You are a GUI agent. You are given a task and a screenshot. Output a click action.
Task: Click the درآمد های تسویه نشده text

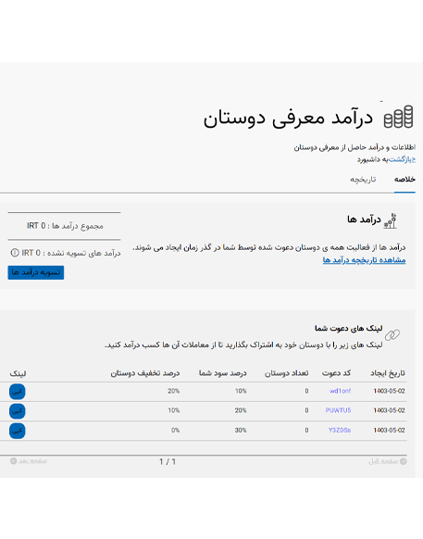[84, 253]
